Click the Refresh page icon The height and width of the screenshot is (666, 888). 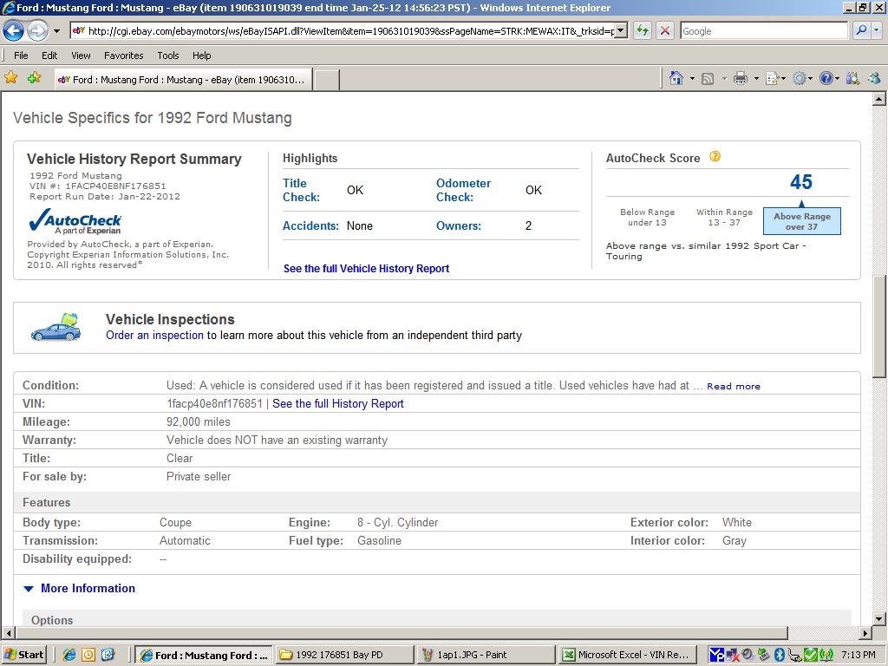pyautogui.click(x=642, y=30)
